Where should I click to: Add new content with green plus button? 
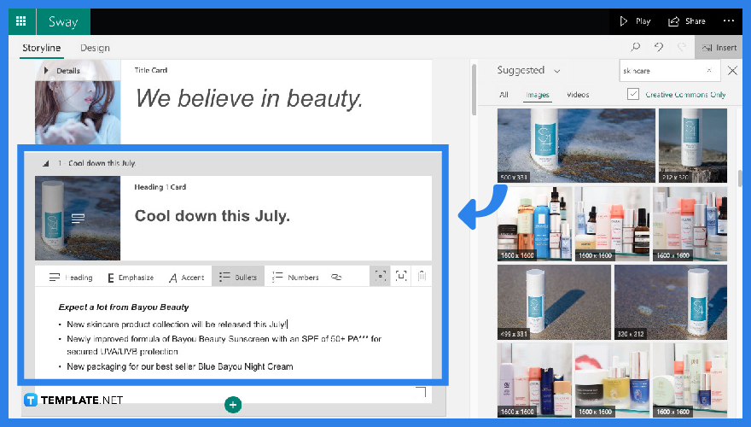pos(233,404)
